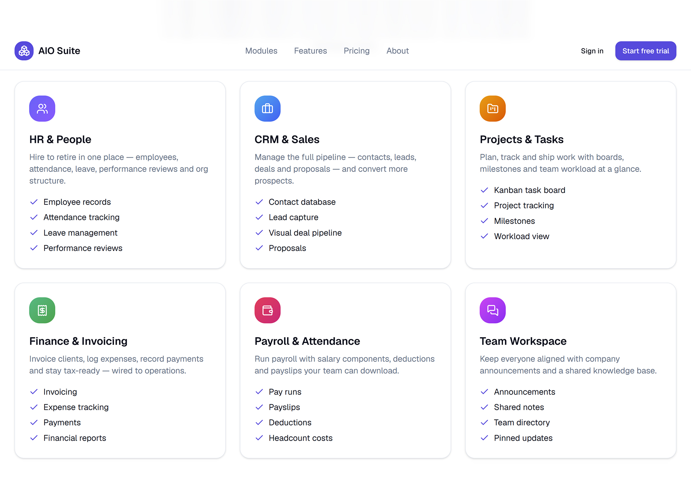Screen dimensions: 691x498
Task: Go to the Features nav item
Action: [310, 51]
